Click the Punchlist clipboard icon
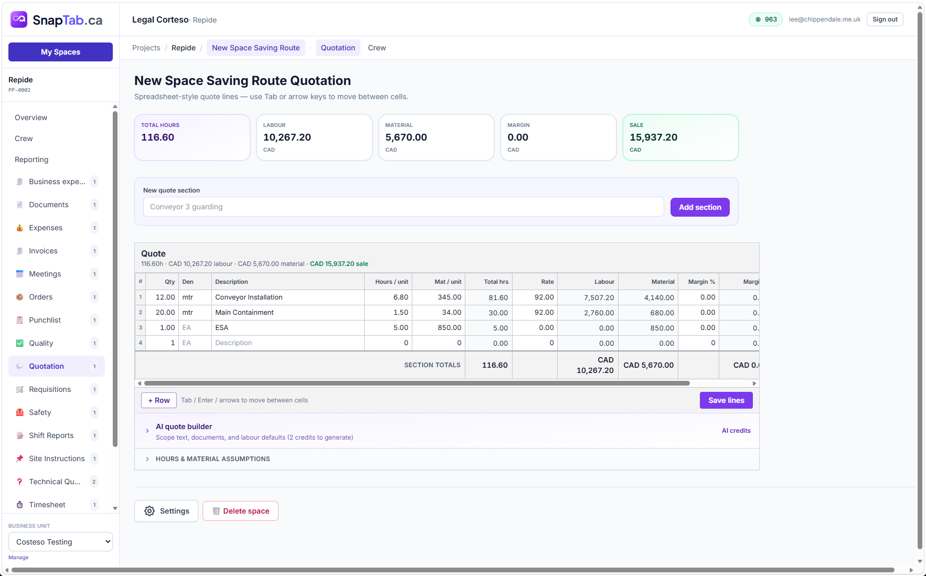This screenshot has height=576, width=926. click(x=19, y=320)
